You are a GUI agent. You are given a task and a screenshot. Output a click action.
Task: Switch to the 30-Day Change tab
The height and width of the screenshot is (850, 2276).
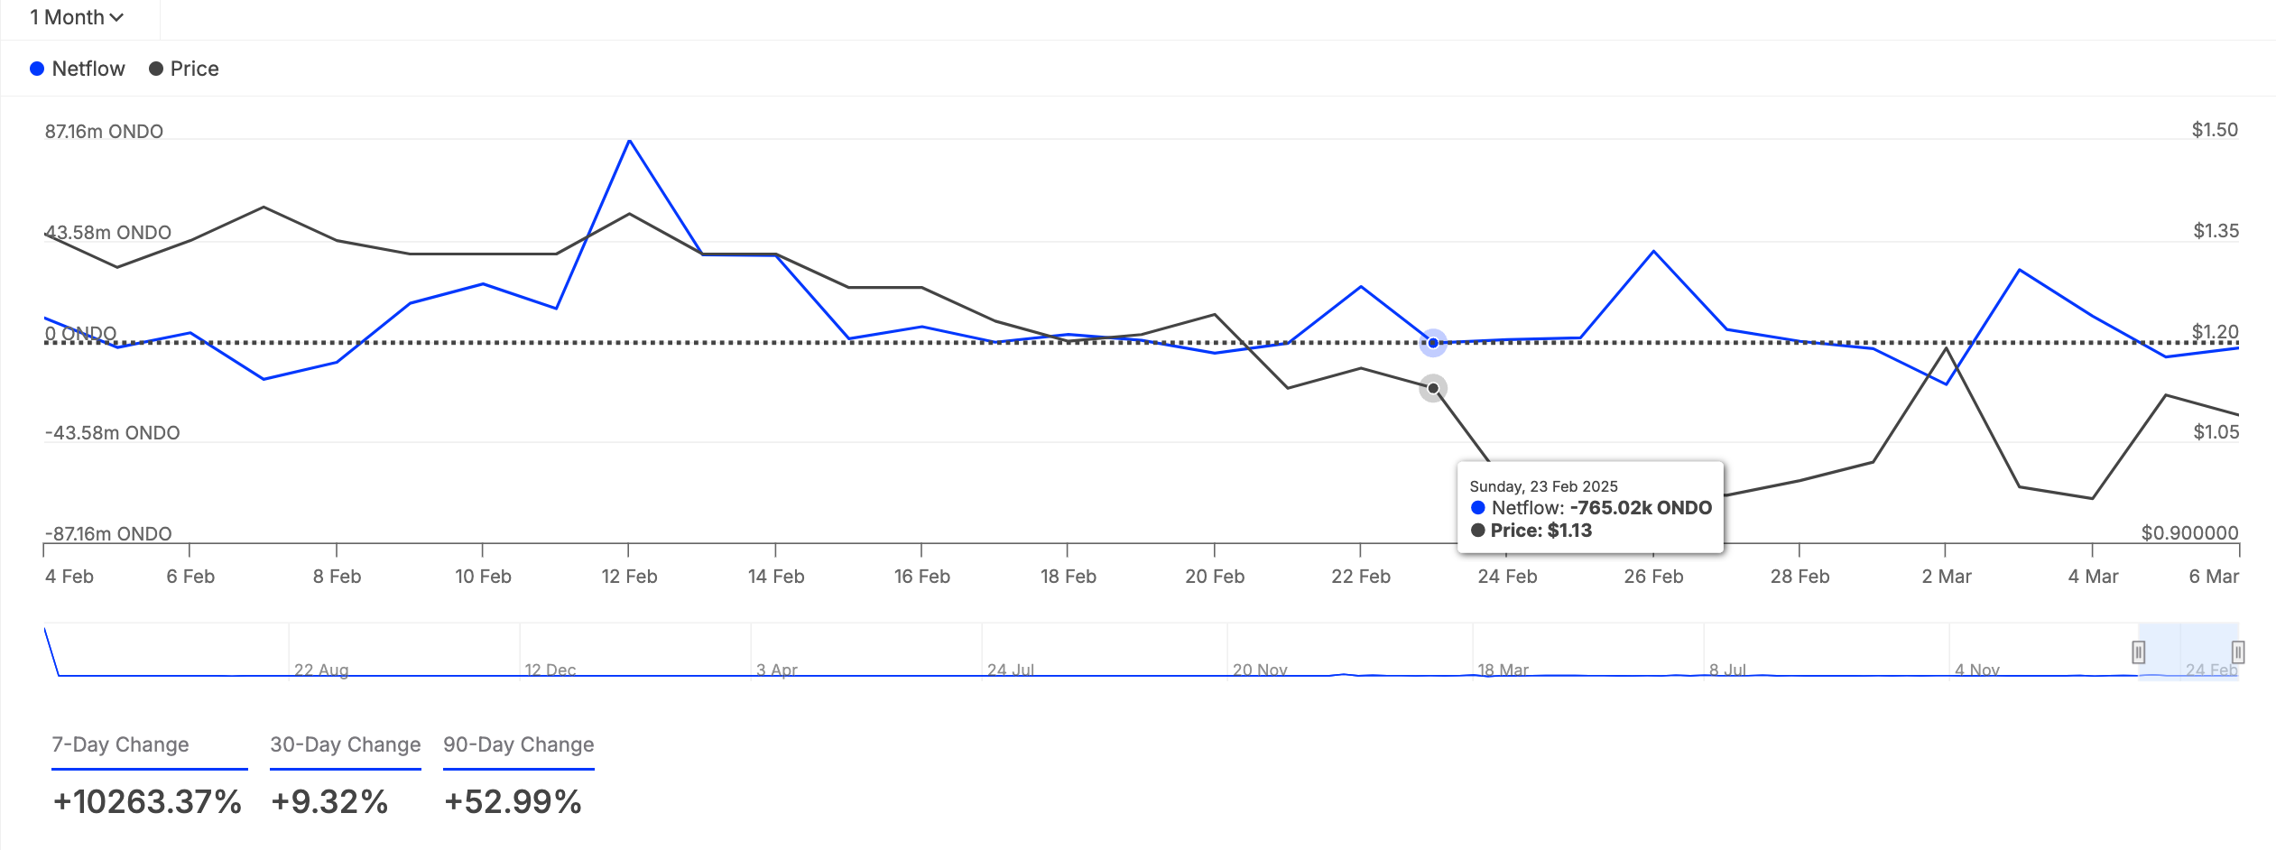tap(345, 744)
